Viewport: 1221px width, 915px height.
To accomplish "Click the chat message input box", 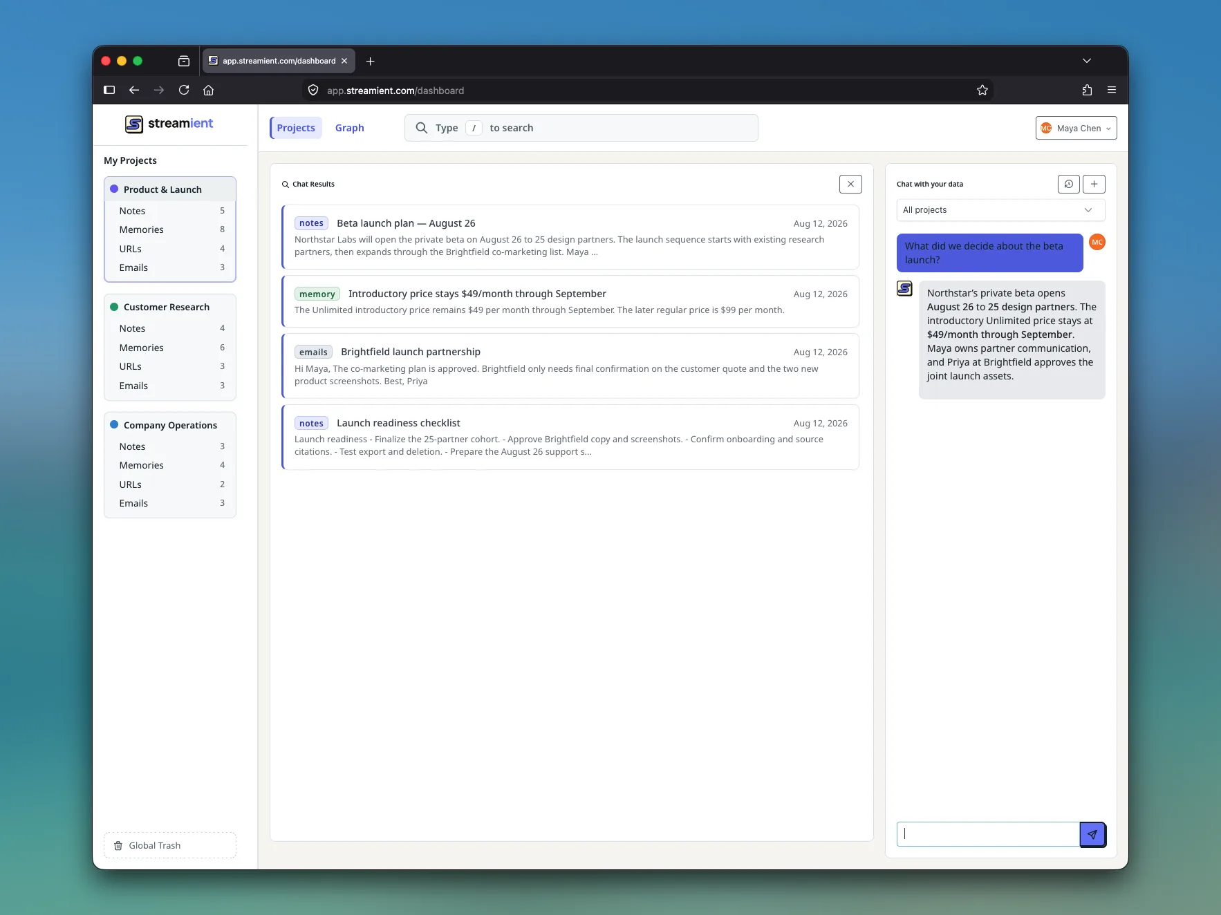I will (x=988, y=834).
